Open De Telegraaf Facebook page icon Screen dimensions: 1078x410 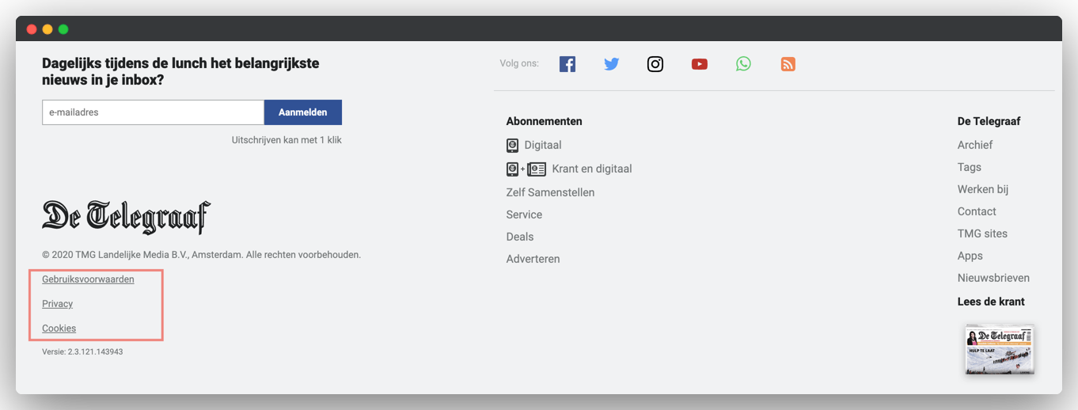(567, 64)
